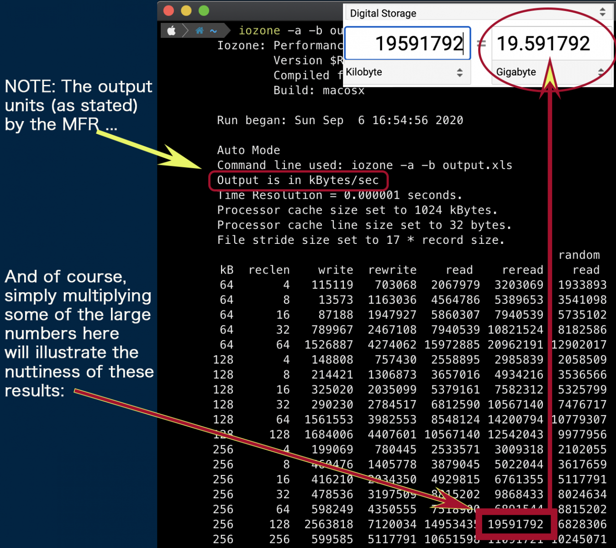Click read value 5379161

click(456, 390)
